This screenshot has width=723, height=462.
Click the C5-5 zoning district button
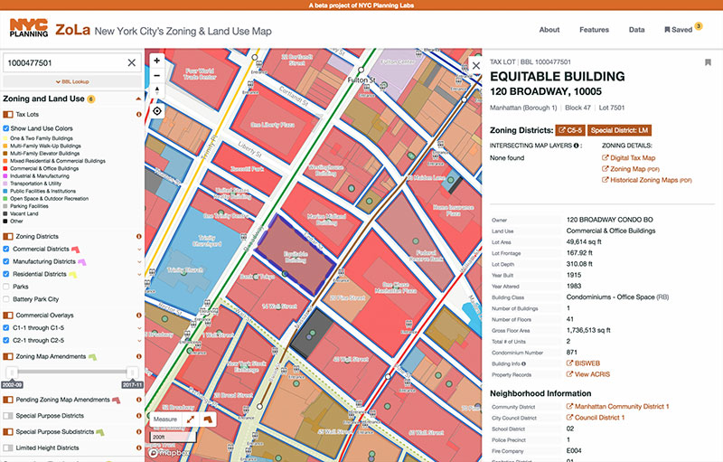pyautogui.click(x=569, y=130)
